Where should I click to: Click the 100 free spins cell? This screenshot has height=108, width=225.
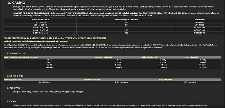(126, 27)
